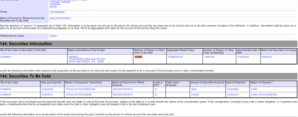Toggle gift checkbox in STOCK OPTION AWARD row
This screenshot has height=117, width=298.
click(156, 94)
